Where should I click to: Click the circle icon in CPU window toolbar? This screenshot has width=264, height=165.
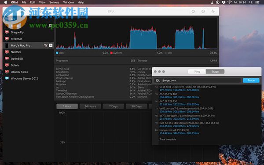point(193,11)
